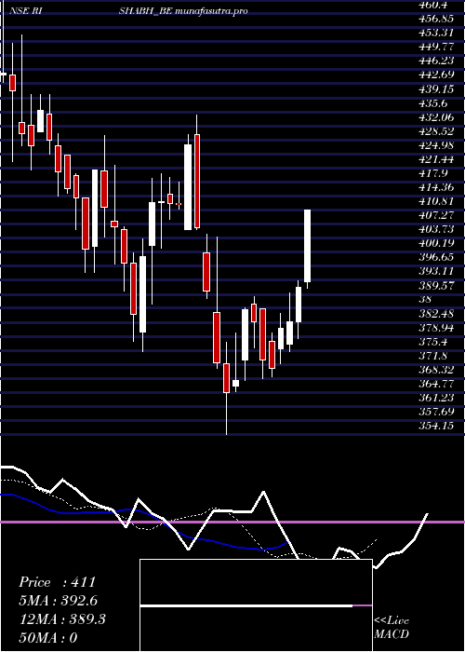Click the 396.65 price axis label
Screen dimensions: 465x652
(436, 258)
